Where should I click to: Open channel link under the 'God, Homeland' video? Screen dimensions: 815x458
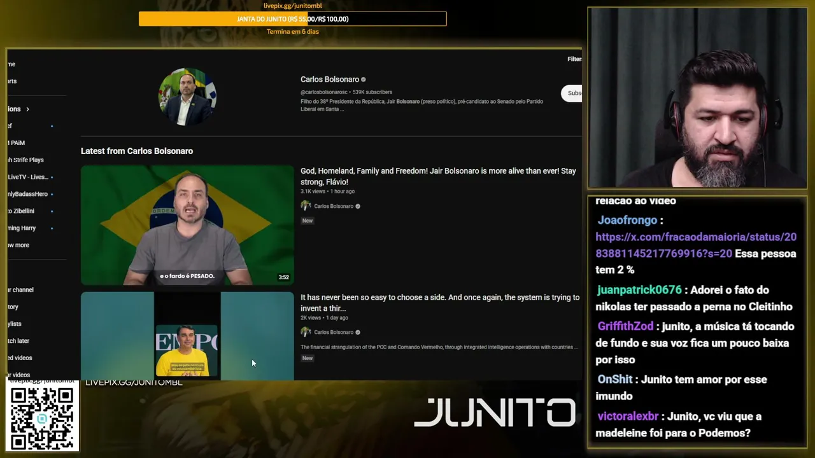point(334,206)
